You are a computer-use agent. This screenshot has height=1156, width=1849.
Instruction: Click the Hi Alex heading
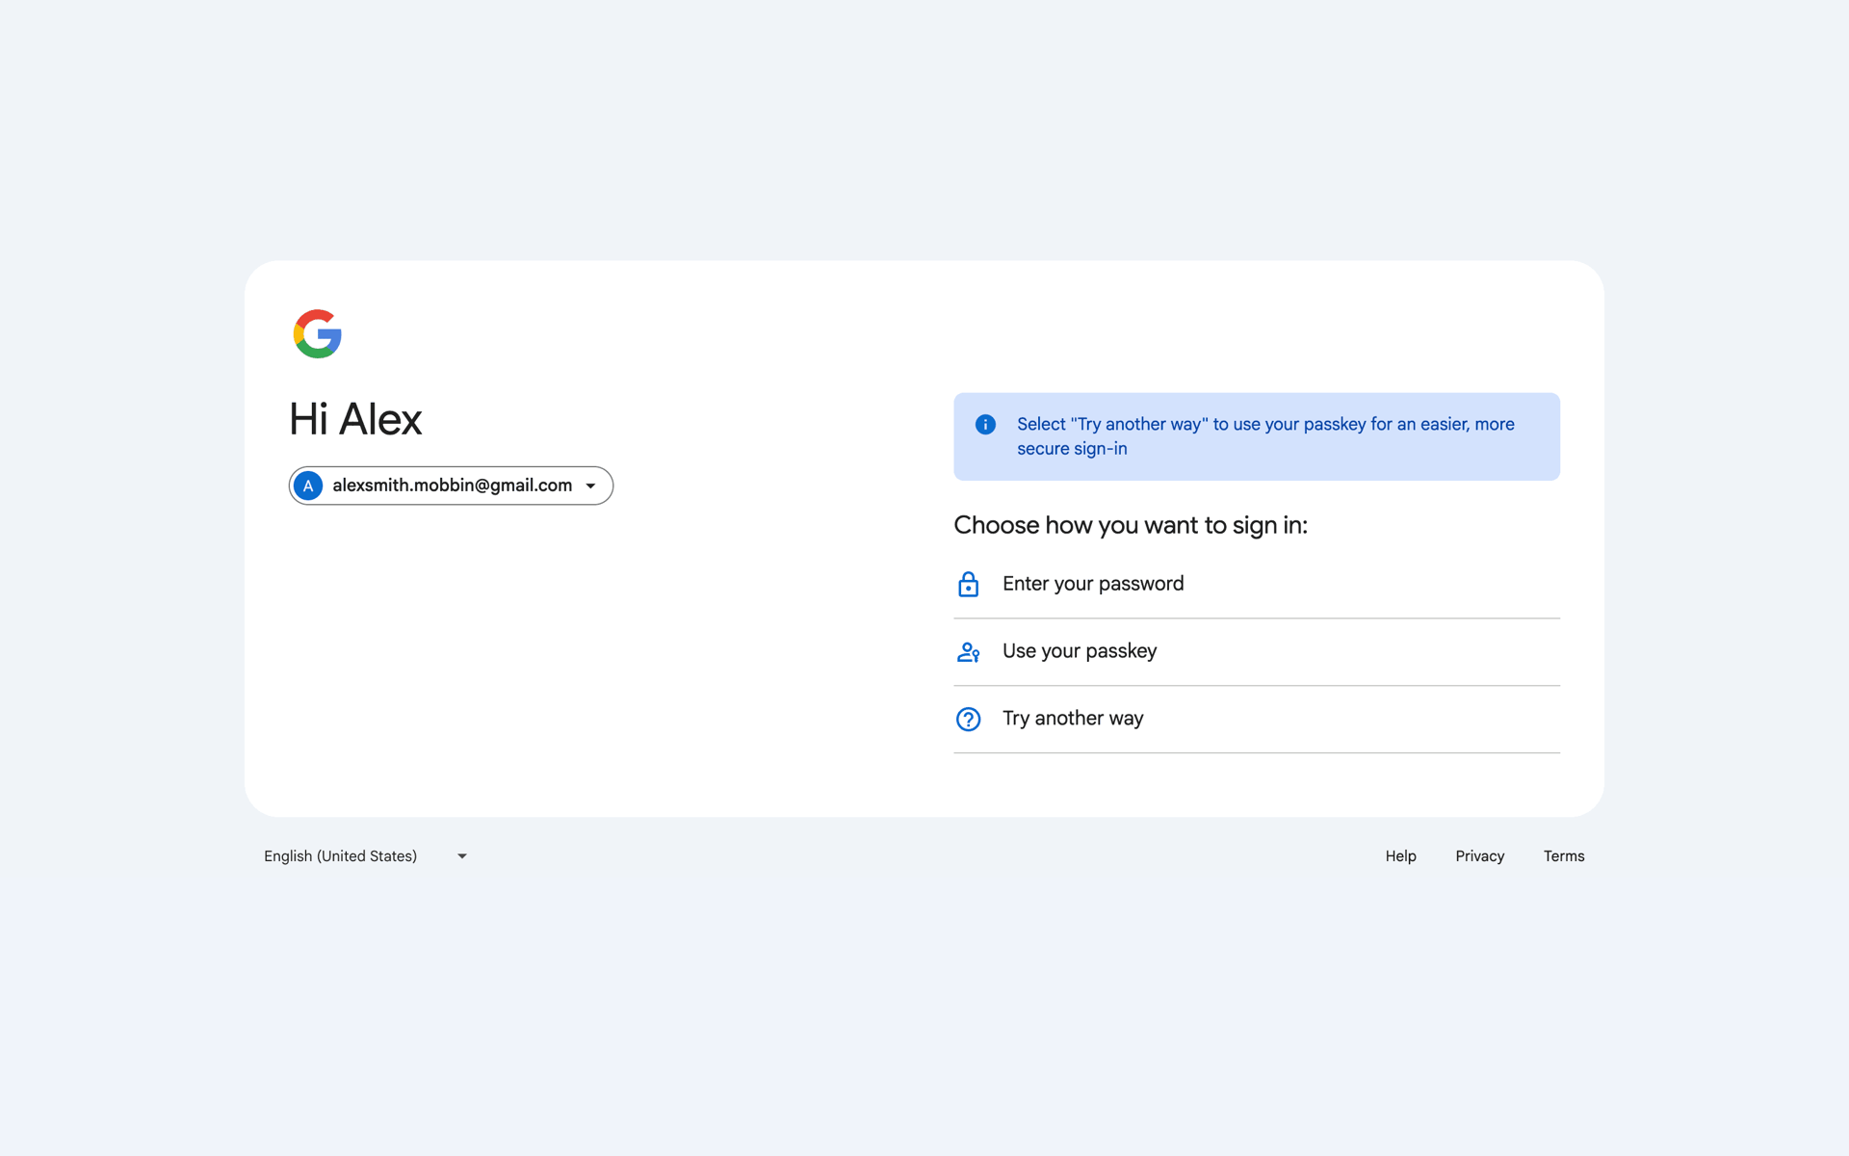(355, 419)
